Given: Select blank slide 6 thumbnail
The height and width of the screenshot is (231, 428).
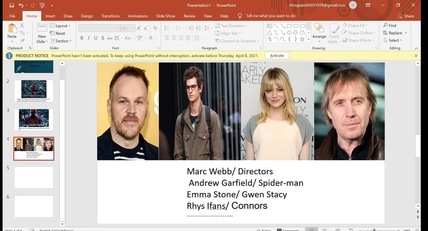Looking at the screenshot, I should click(34, 206).
